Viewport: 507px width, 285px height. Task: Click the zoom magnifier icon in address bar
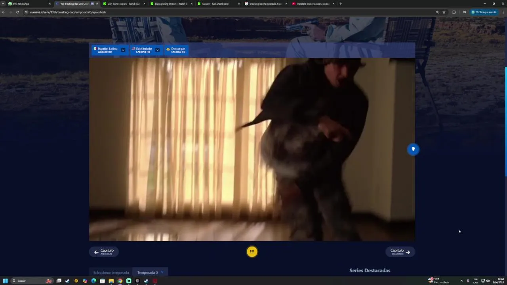tap(438, 12)
